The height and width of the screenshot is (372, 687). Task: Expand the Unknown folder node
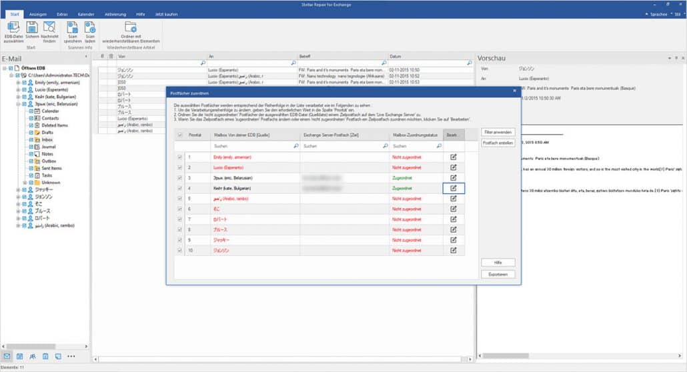pos(25,183)
